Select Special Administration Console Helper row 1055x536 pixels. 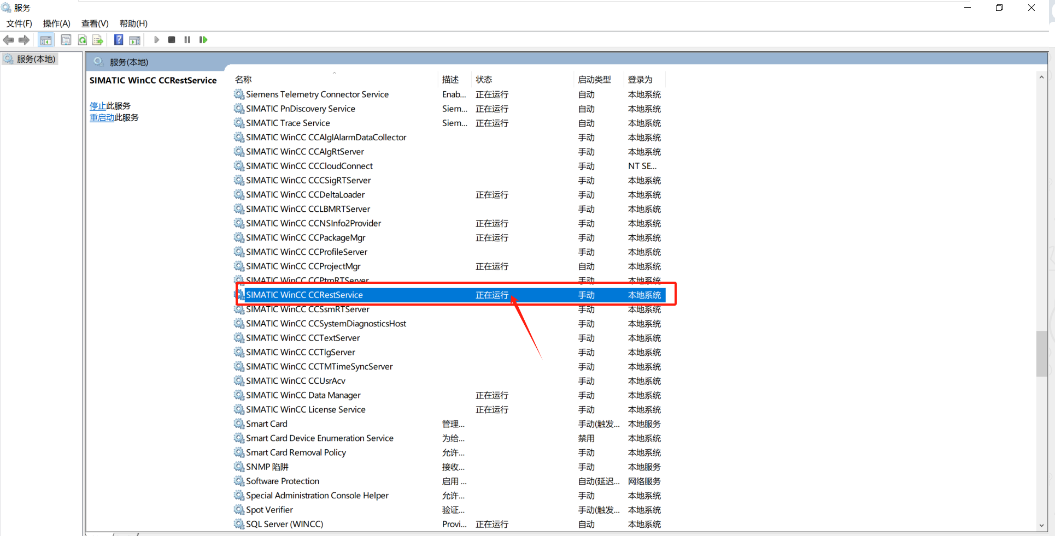[449, 496]
